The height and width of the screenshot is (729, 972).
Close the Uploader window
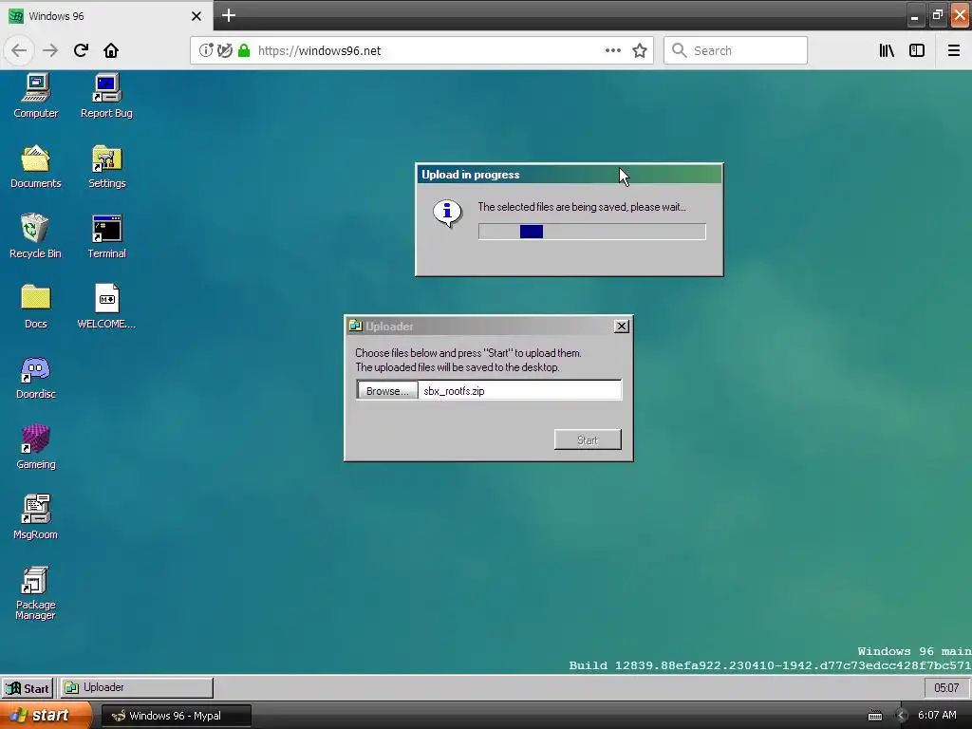(x=621, y=327)
